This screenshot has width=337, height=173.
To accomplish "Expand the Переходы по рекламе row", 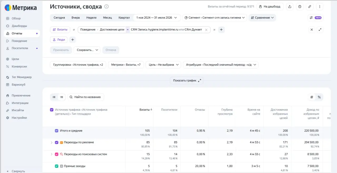I will (x=51, y=142).
